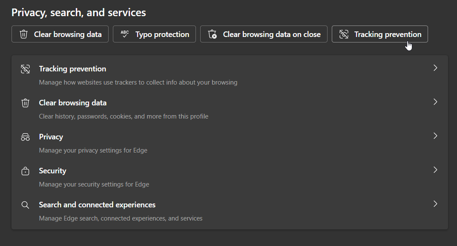The height and width of the screenshot is (246, 457).
Task: Open the Typo protection shortcut
Action: 154,34
